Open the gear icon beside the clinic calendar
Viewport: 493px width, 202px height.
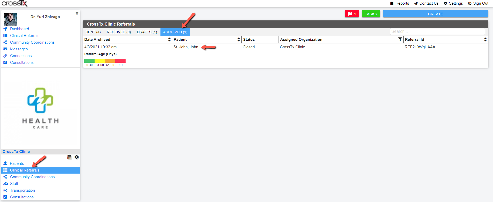(77, 157)
